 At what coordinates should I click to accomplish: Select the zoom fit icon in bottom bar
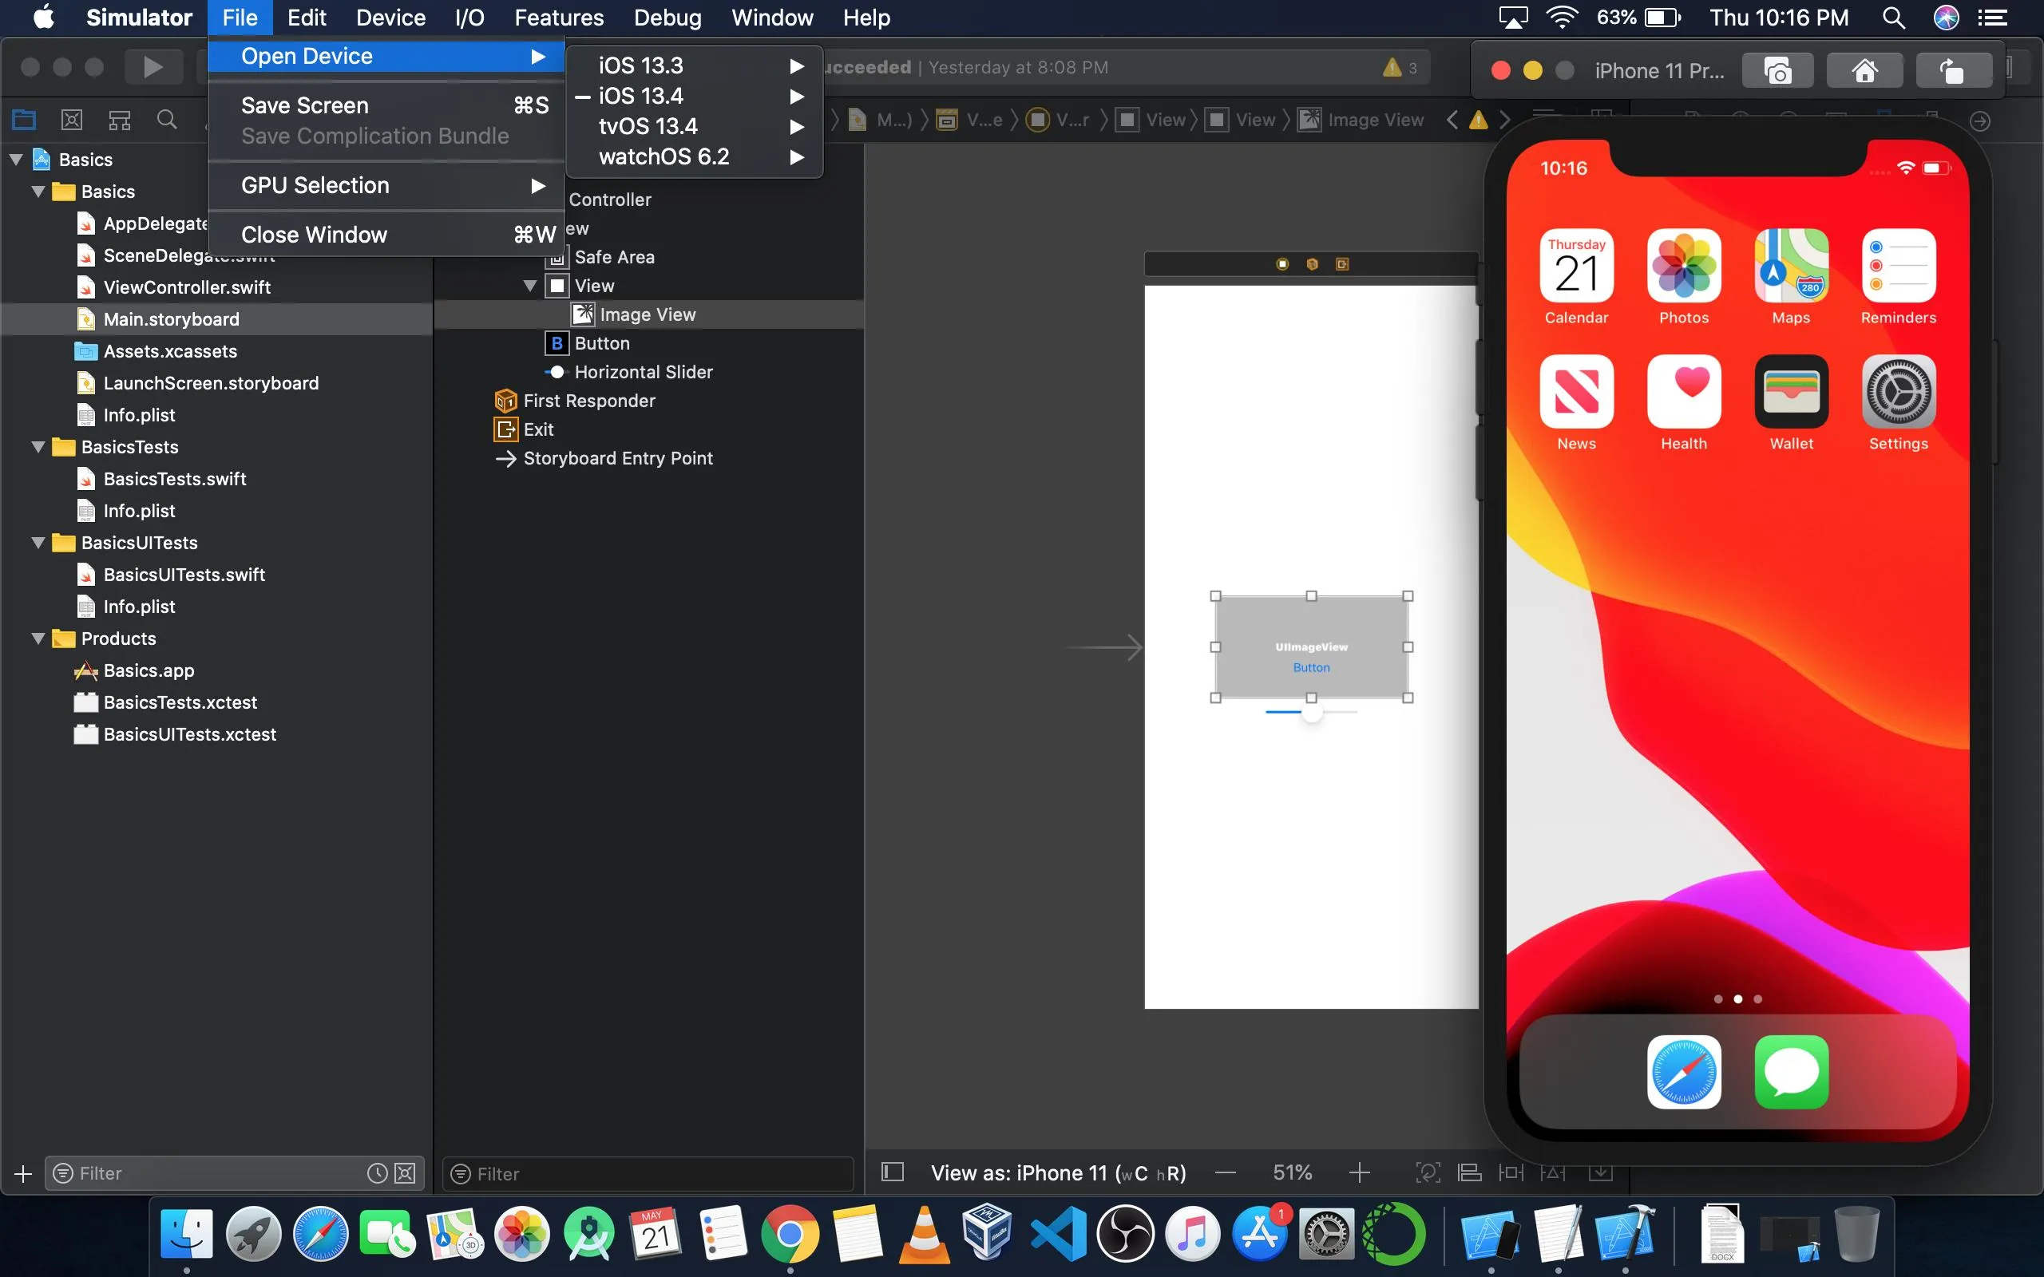coord(1424,1172)
